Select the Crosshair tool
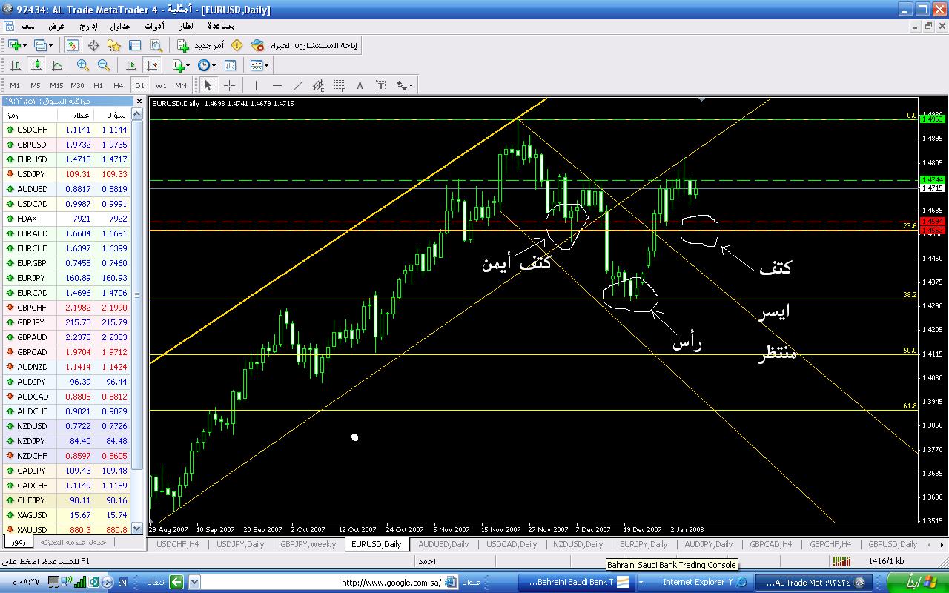 [230, 85]
